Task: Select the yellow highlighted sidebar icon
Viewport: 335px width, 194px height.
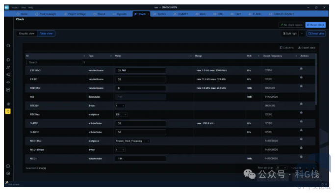Action: pos(8,111)
